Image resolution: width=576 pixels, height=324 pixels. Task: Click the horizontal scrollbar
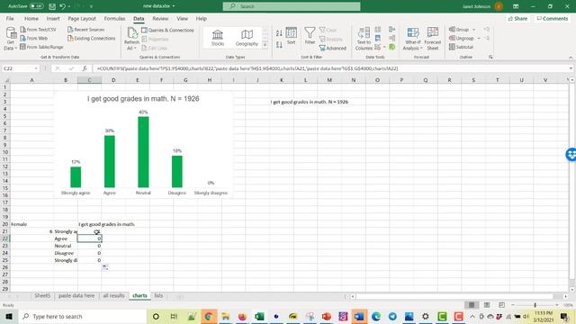pos(454,296)
